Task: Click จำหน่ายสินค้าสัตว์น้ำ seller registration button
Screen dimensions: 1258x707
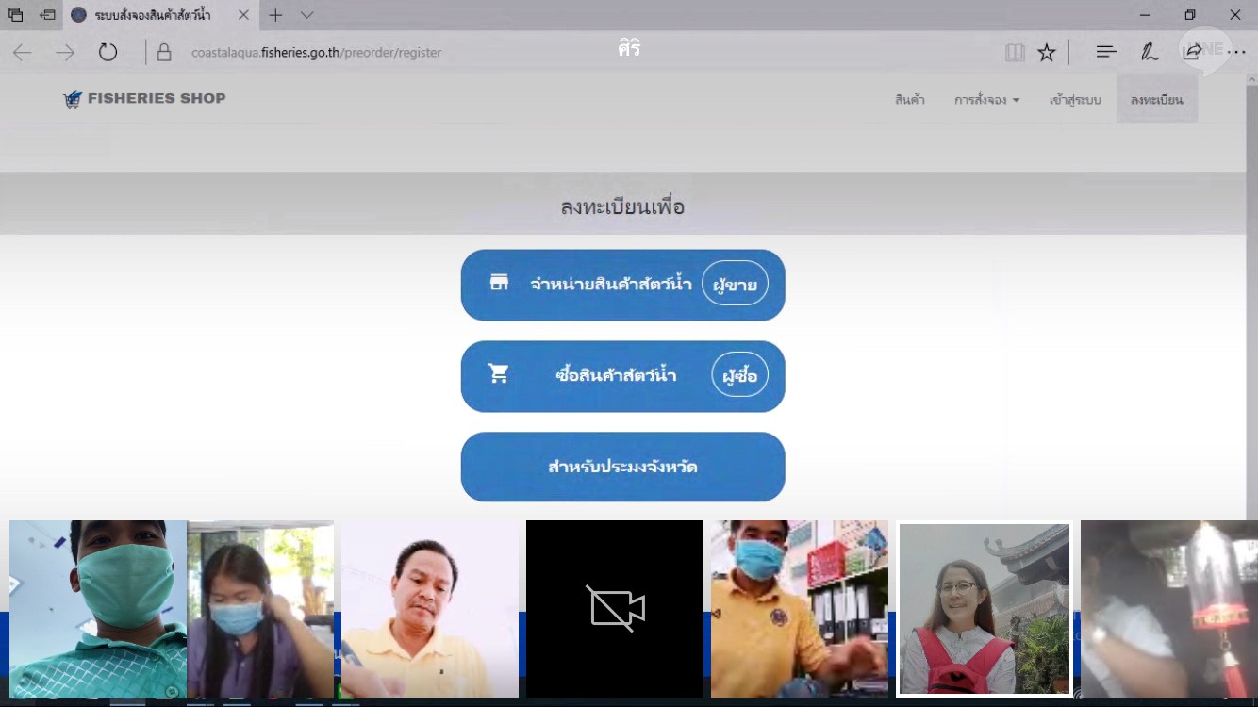Action: (622, 285)
